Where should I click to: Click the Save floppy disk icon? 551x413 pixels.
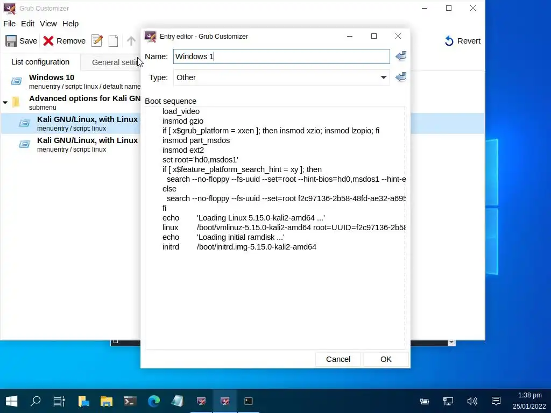[11, 41]
